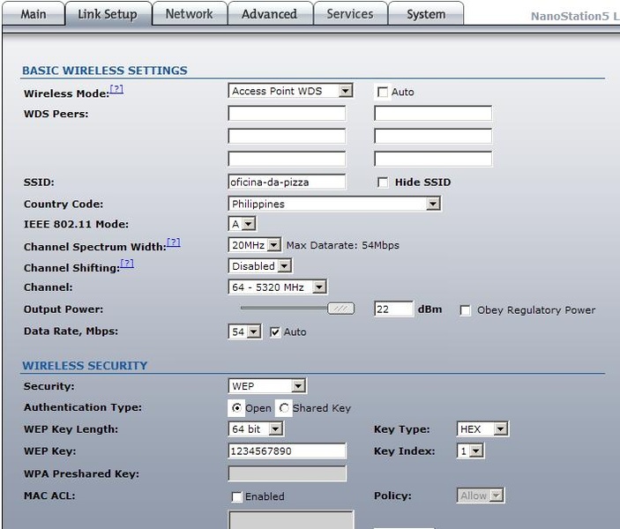Open the Data Rate dropdown
Screen dimensions: 620x529
coord(244,332)
